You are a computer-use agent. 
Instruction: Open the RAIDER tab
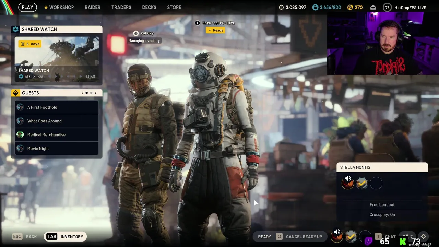pyautogui.click(x=93, y=7)
